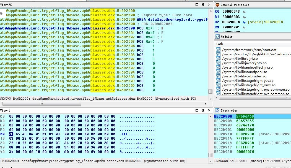Image resolution: width=291 pixels, height=168 pixels.
Task: Click the jump arrow beside R0
Action: pos(244,12)
